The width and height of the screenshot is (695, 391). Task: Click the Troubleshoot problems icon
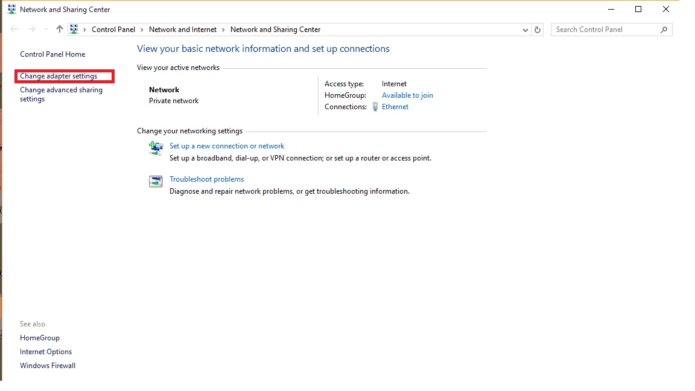(156, 181)
